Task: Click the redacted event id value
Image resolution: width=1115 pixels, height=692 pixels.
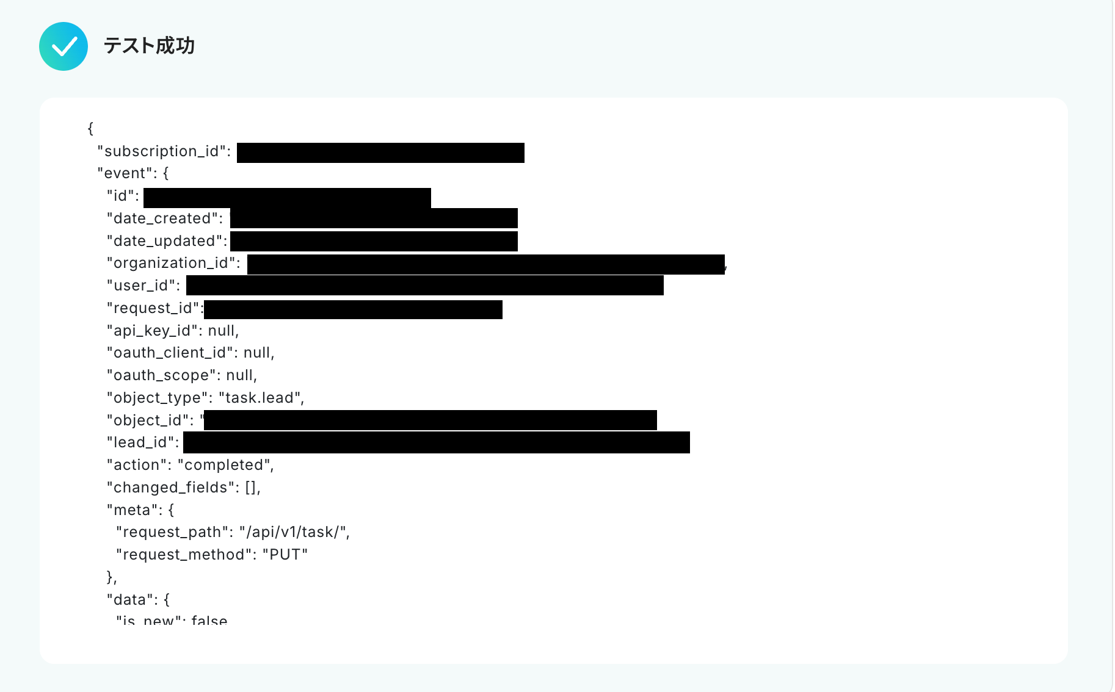Action: click(287, 198)
